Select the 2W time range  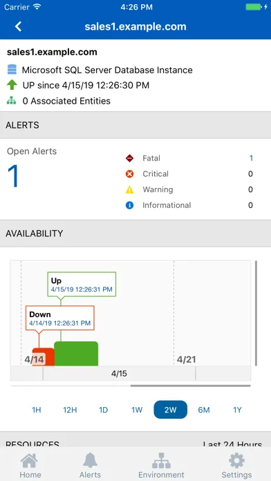[170, 410]
